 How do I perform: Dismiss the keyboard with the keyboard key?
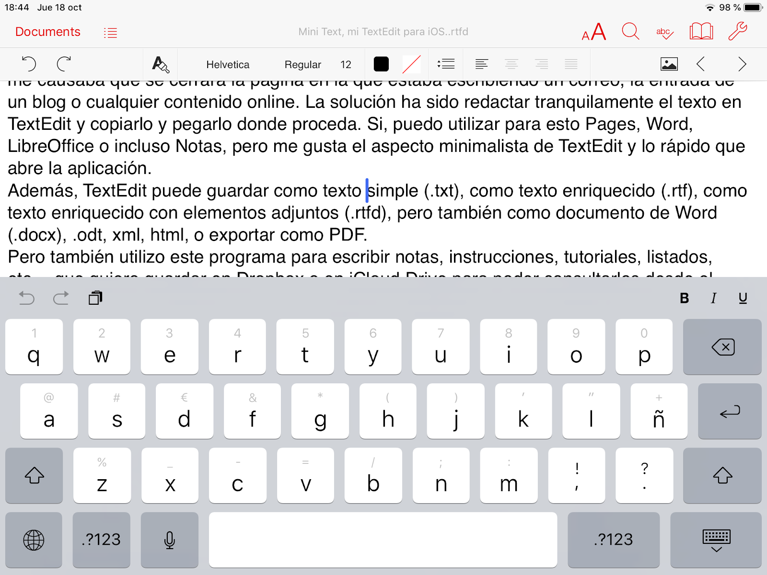tap(716, 540)
